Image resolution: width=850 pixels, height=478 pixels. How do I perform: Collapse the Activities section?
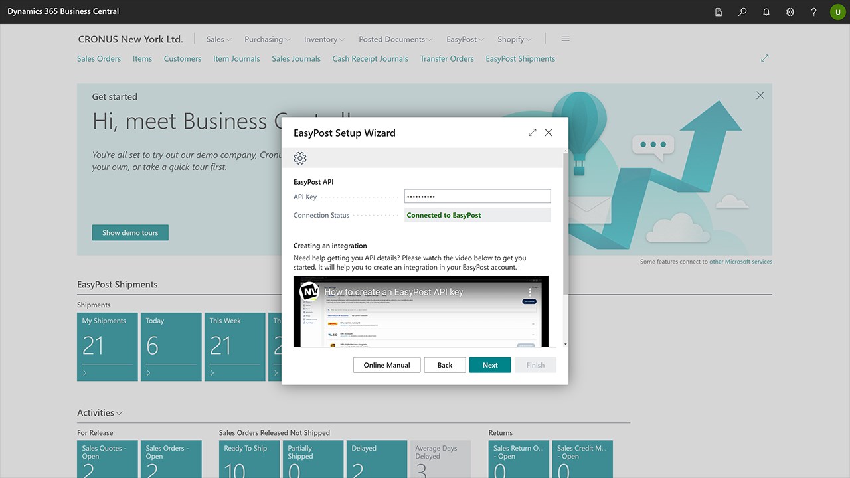[100, 413]
